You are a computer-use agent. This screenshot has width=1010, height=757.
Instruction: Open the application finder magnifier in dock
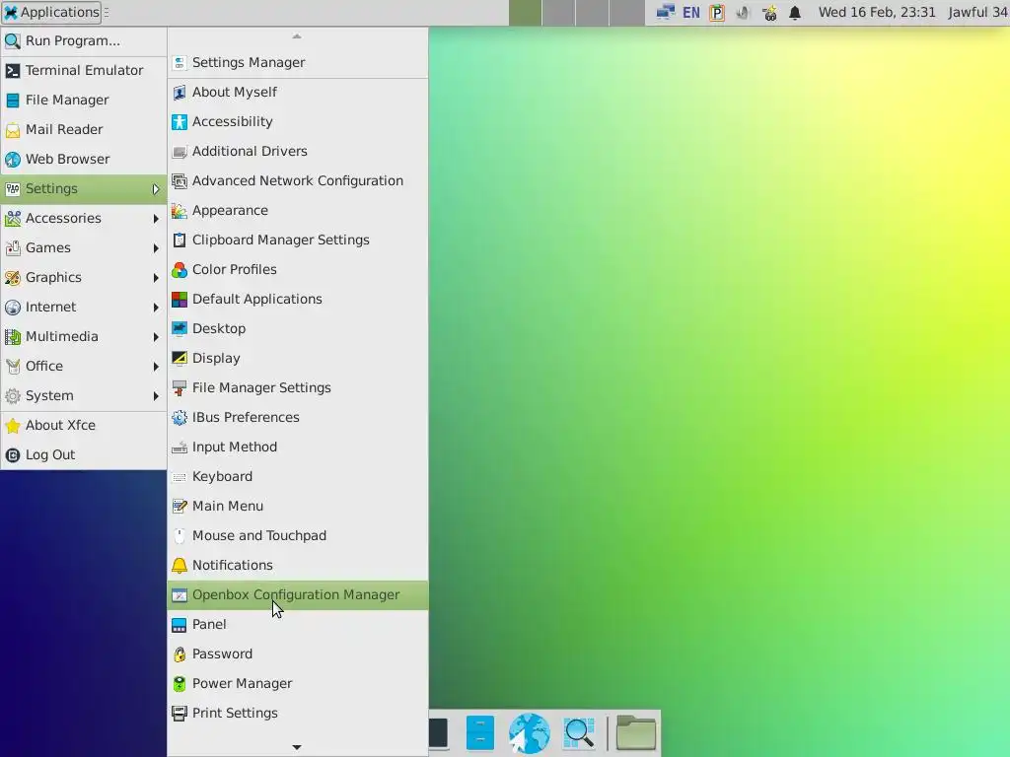click(x=578, y=733)
